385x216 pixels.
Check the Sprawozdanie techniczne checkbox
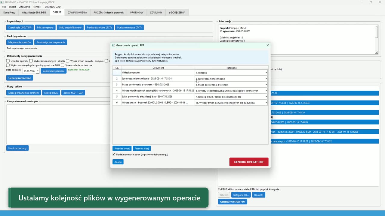pyautogui.click(x=63, y=65)
